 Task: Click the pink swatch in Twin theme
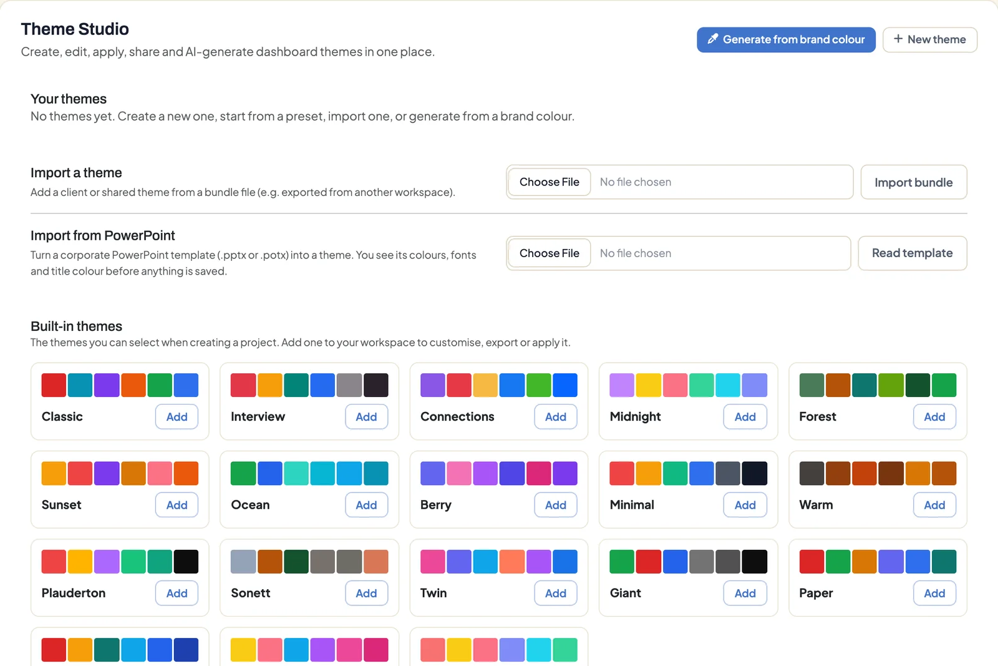(433, 562)
